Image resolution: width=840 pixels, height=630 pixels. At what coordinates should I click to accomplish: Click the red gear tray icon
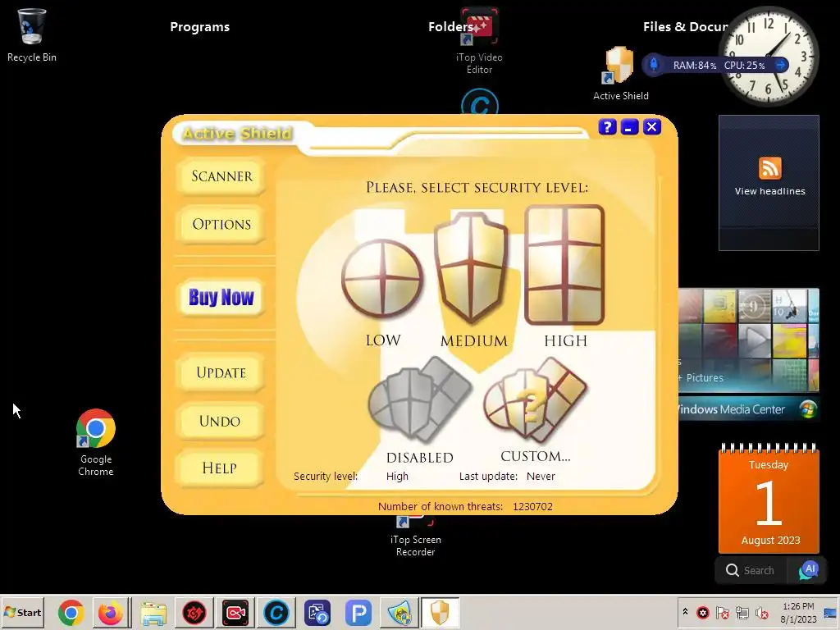pyautogui.click(x=703, y=612)
